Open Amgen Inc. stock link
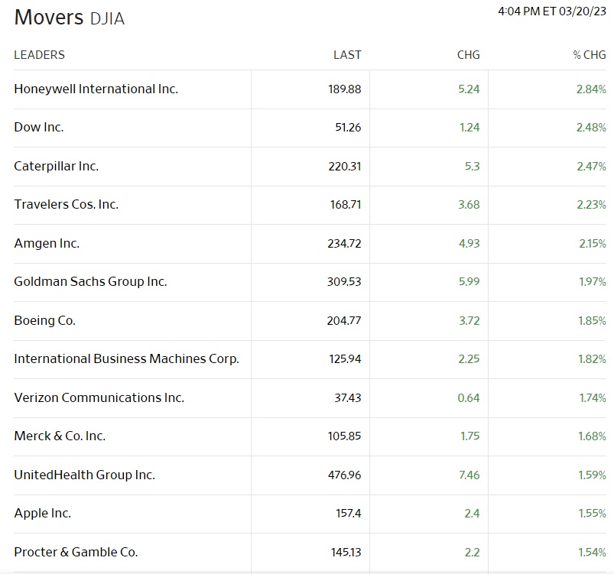 [47, 243]
